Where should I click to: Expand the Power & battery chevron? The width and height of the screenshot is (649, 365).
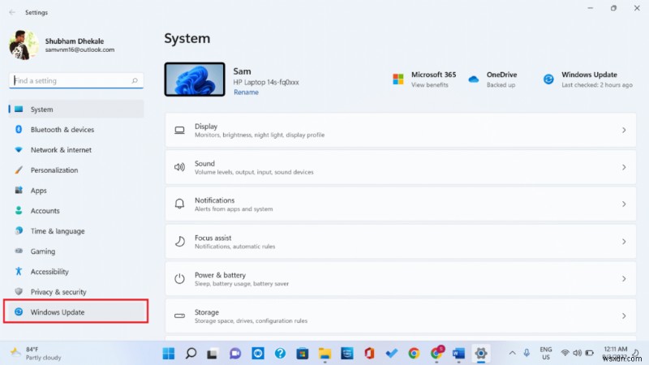624,278
